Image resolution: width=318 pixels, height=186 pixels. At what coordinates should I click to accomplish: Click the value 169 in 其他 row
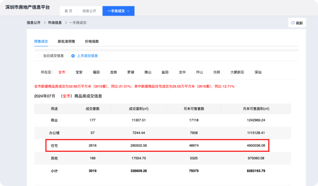click(x=92, y=158)
